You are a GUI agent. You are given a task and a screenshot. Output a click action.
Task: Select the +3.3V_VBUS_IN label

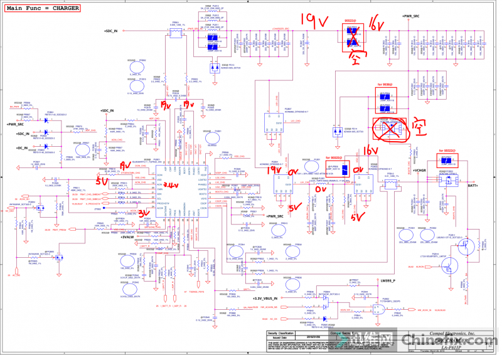click(x=265, y=299)
